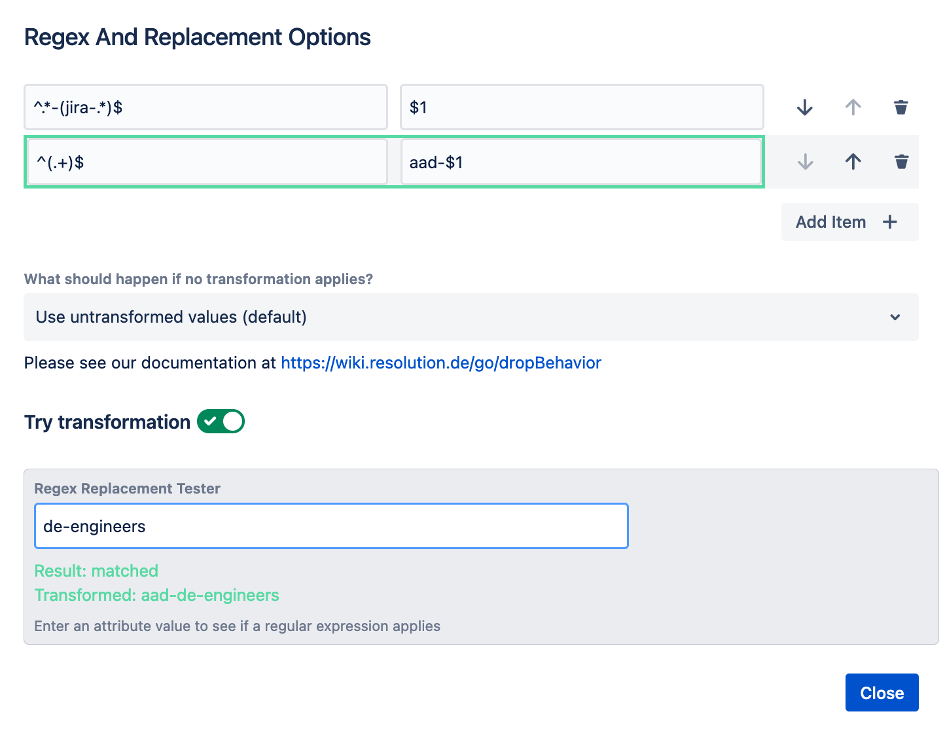Click chevron arrow of untransformed values dropdown
The image size is (945, 737).
tap(895, 317)
